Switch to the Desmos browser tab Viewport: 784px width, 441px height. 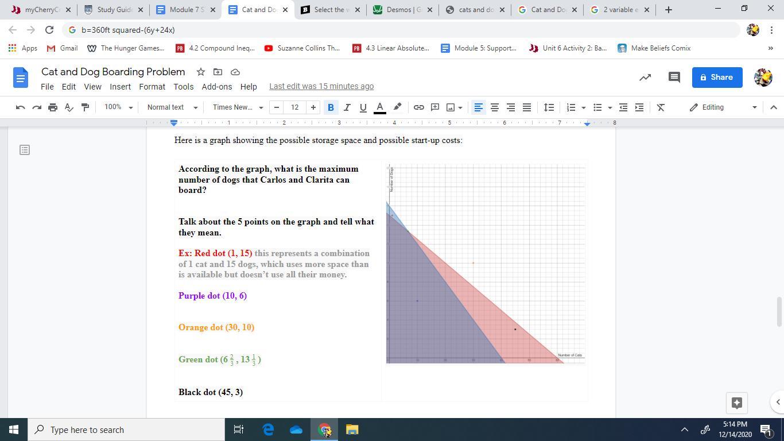pyautogui.click(x=403, y=10)
